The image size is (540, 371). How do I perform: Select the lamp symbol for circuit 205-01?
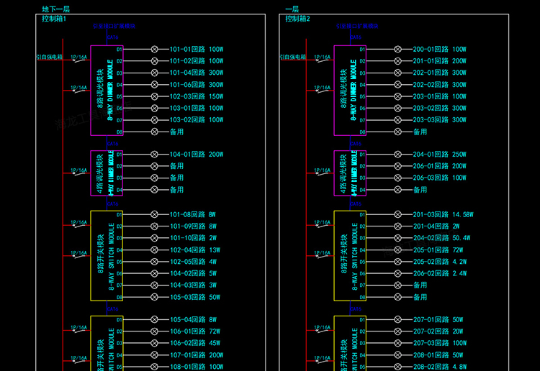(397, 249)
